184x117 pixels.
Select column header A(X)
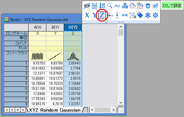coord(37,27)
